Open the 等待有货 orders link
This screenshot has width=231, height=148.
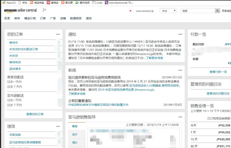coord(15,62)
